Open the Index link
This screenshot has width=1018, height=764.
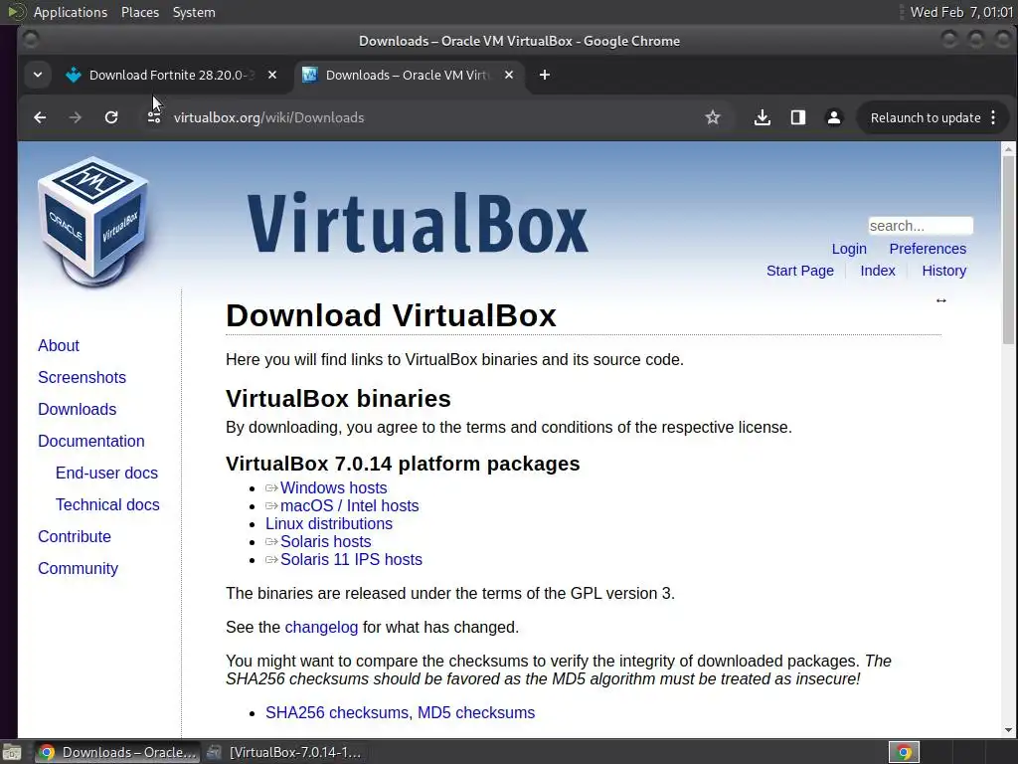[x=877, y=271]
